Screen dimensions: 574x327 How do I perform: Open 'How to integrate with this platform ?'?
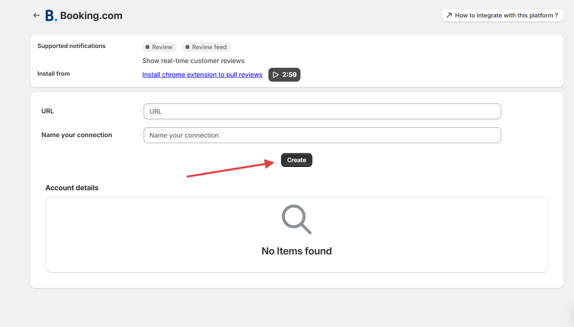pos(502,15)
